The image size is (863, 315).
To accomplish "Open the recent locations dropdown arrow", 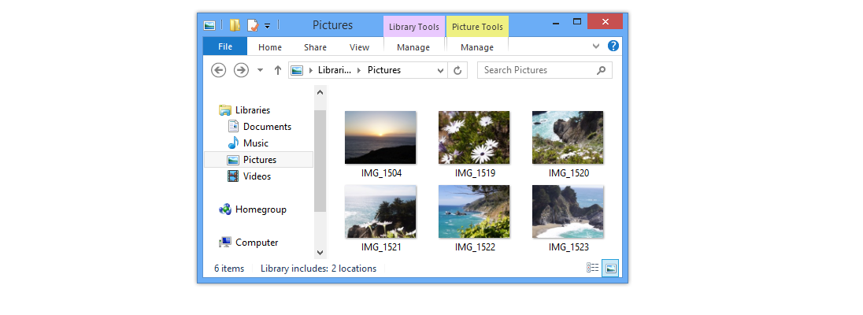I will 261,70.
